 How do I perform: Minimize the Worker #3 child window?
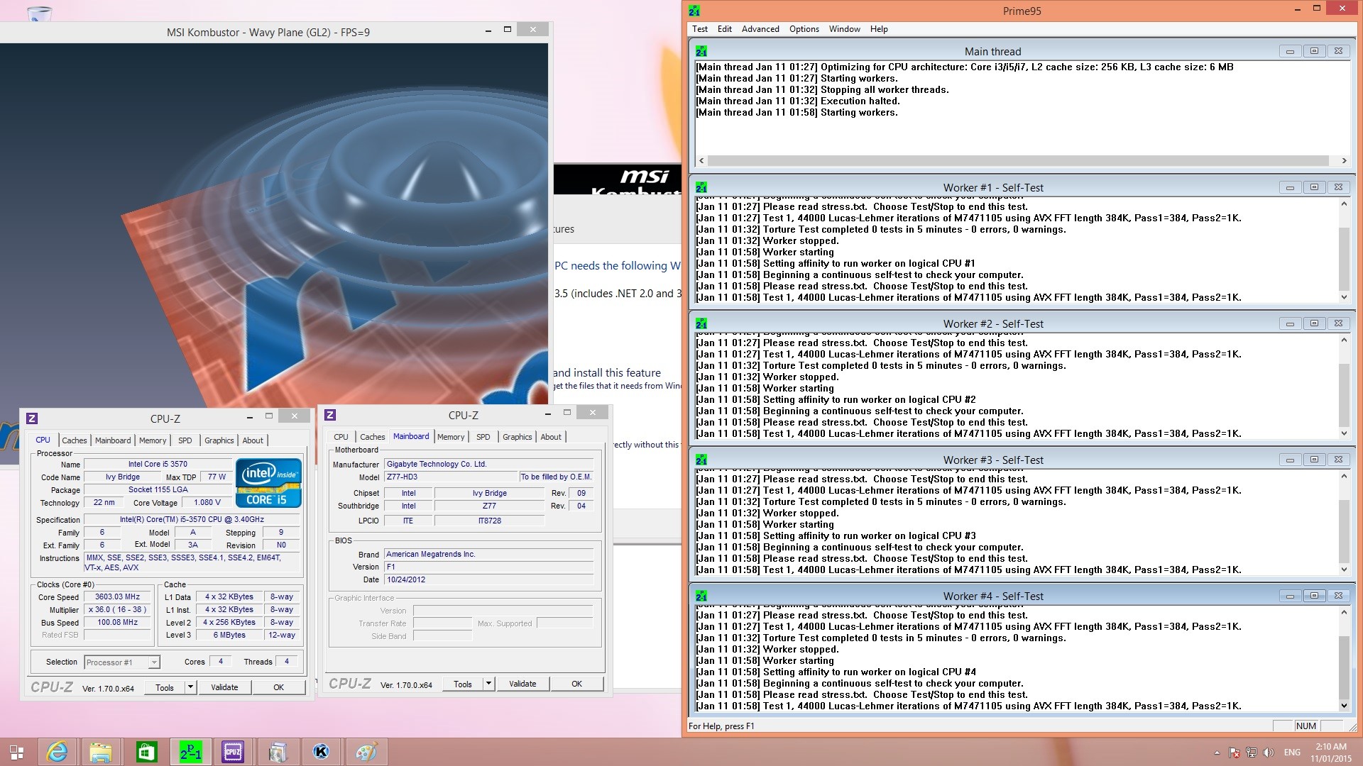(x=1290, y=460)
